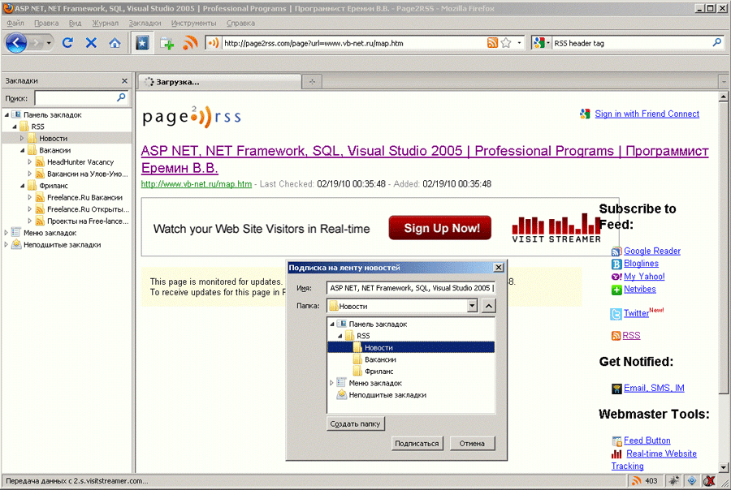Viewport: 731px width, 490px height.
Task: Click Создать папку button
Action: (355, 423)
